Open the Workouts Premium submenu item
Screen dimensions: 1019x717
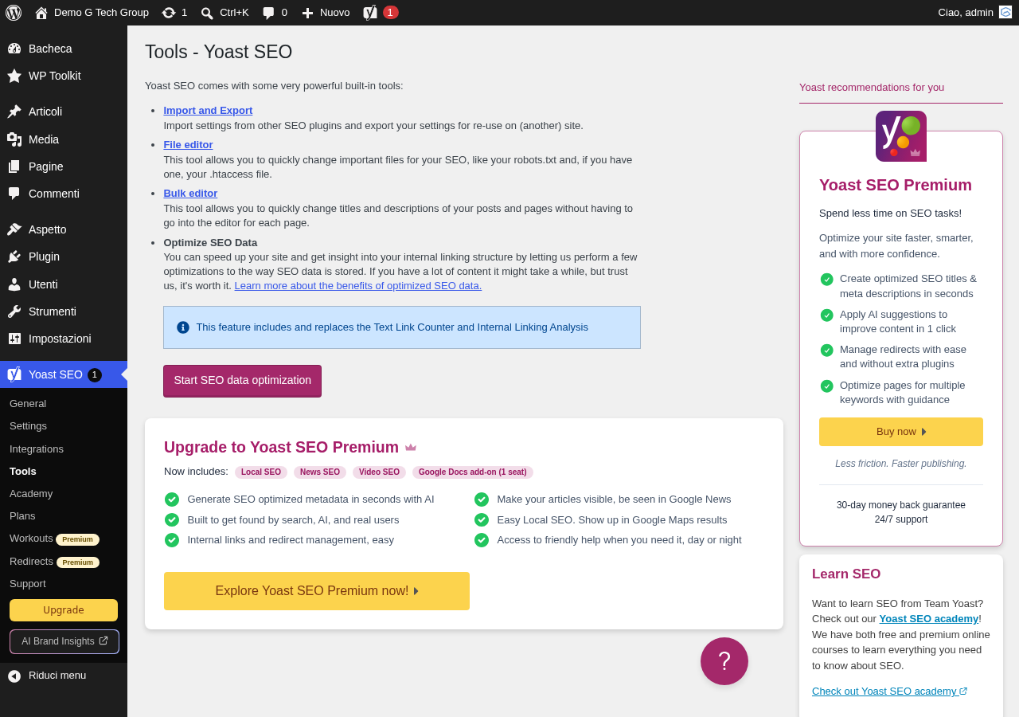click(54, 539)
